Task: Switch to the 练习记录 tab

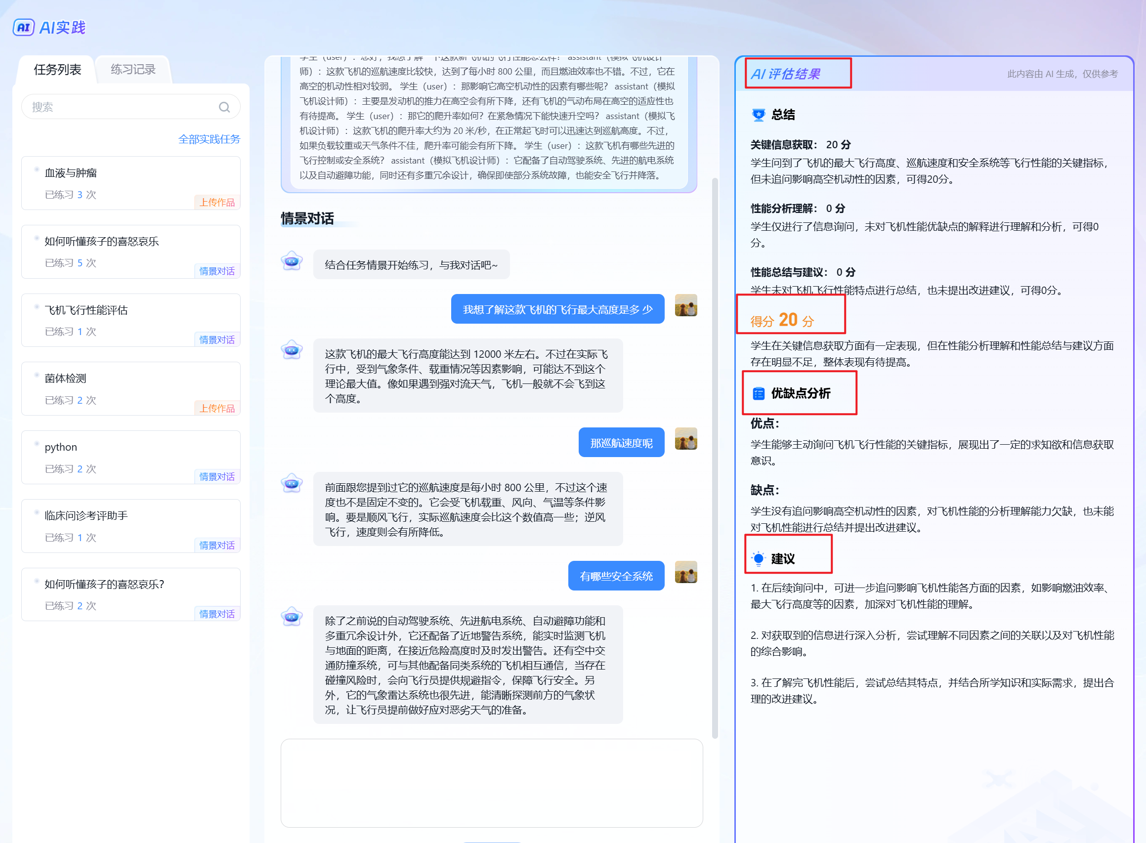Action: (133, 69)
